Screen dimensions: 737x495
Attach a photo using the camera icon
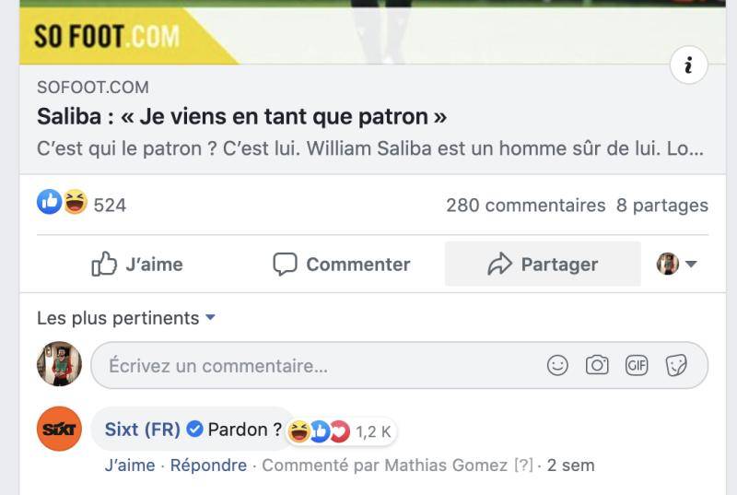597,366
